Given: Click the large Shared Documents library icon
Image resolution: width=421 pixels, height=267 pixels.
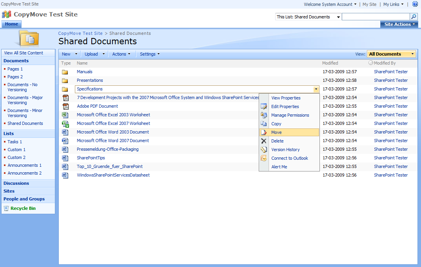Looking at the screenshot, I should tap(29, 38).
